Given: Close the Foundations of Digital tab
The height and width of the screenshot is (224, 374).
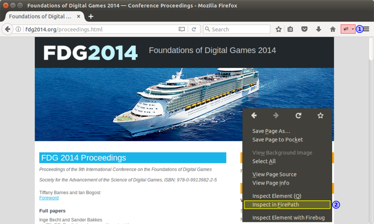Looking at the screenshot, I should pyautogui.click(x=78, y=16).
